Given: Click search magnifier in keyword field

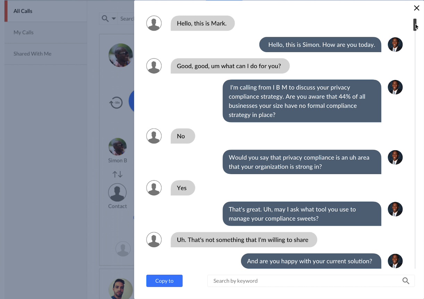Looking at the screenshot, I should (x=406, y=281).
